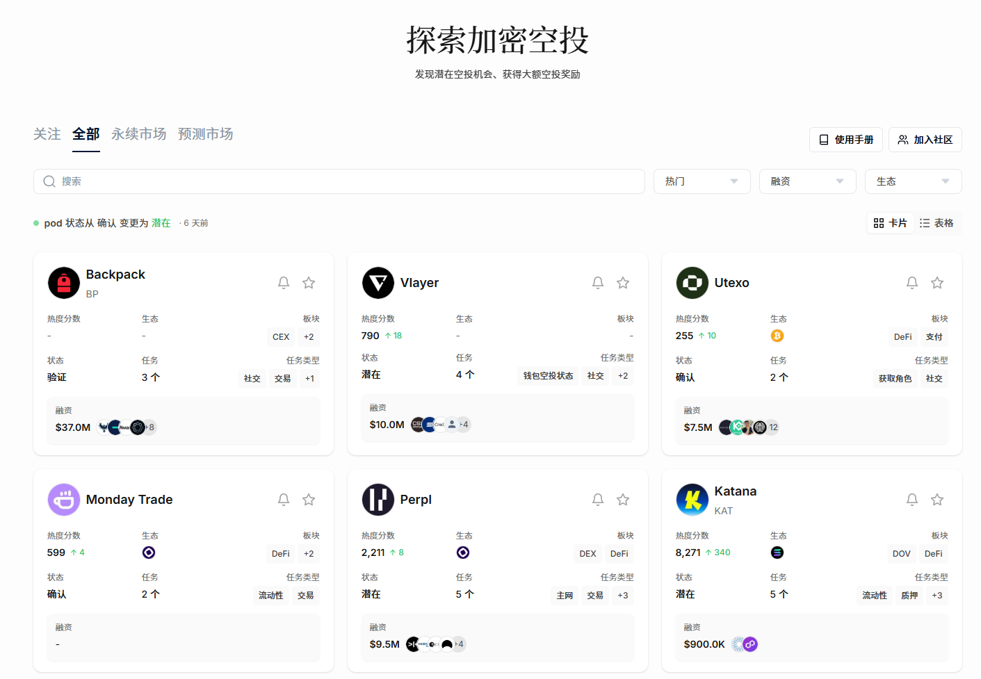Toggle favorite star on Vlayer card

tap(623, 283)
